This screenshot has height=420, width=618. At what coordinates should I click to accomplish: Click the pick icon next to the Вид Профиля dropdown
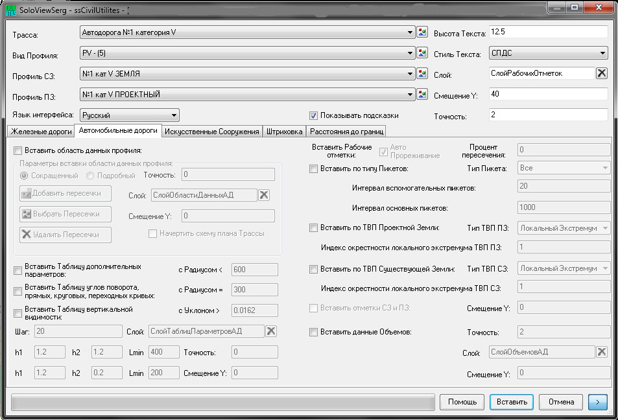(x=423, y=53)
